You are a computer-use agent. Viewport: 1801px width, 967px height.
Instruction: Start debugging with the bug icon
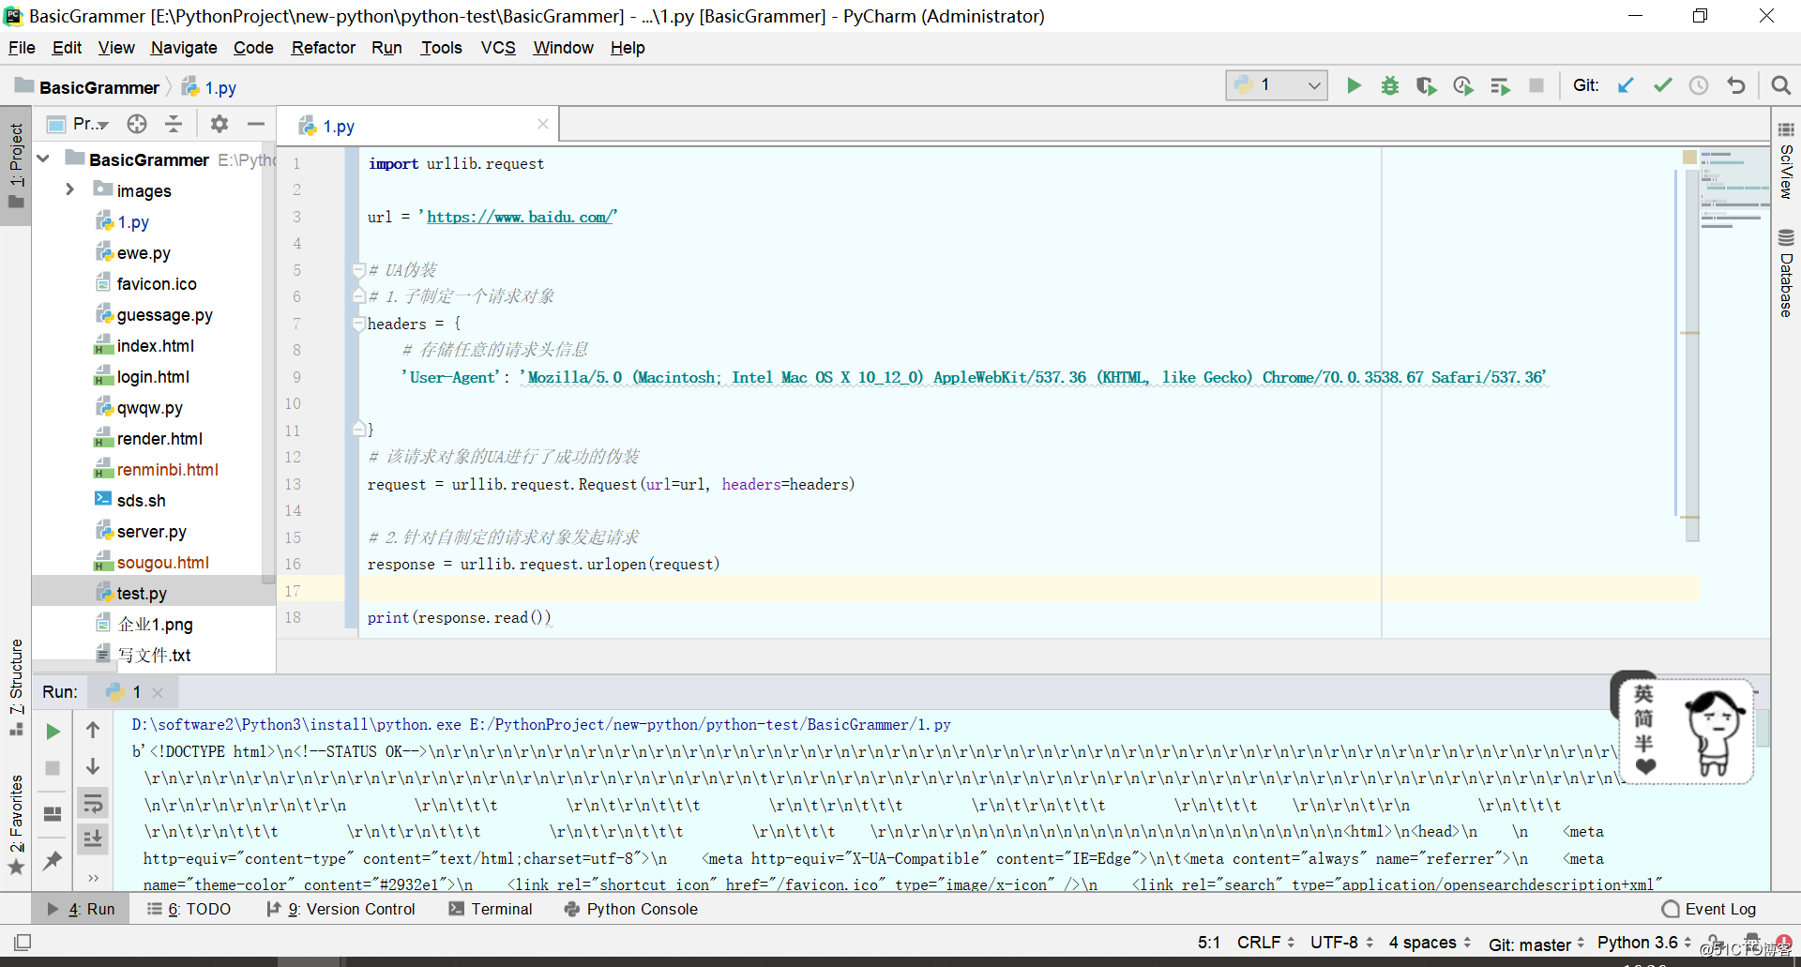[1390, 86]
